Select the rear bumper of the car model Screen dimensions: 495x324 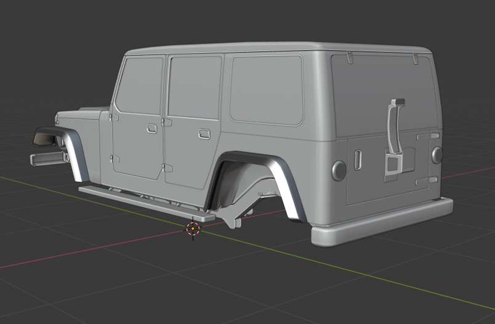[382, 222]
